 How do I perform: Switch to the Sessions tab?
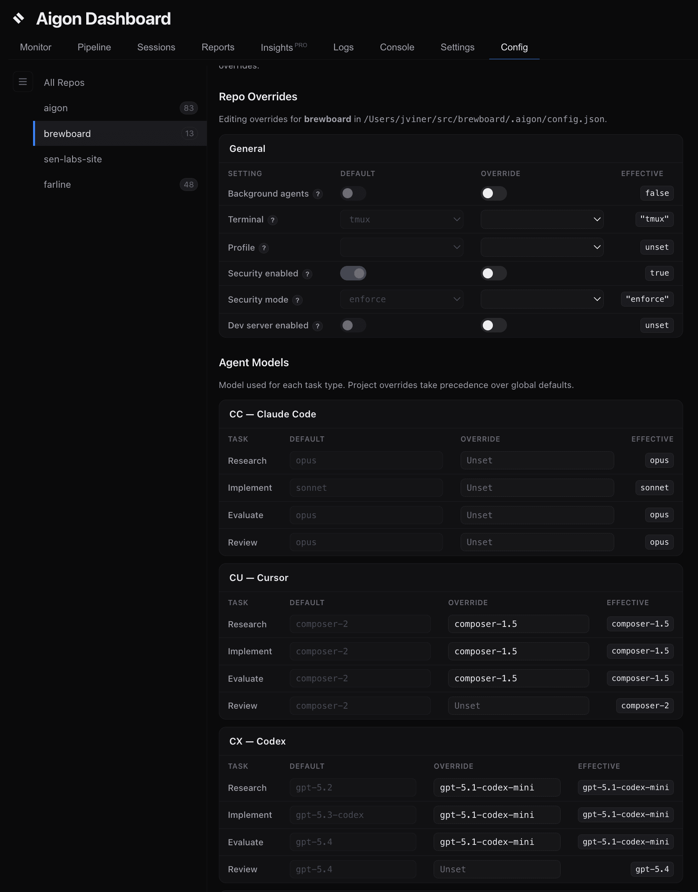point(156,48)
